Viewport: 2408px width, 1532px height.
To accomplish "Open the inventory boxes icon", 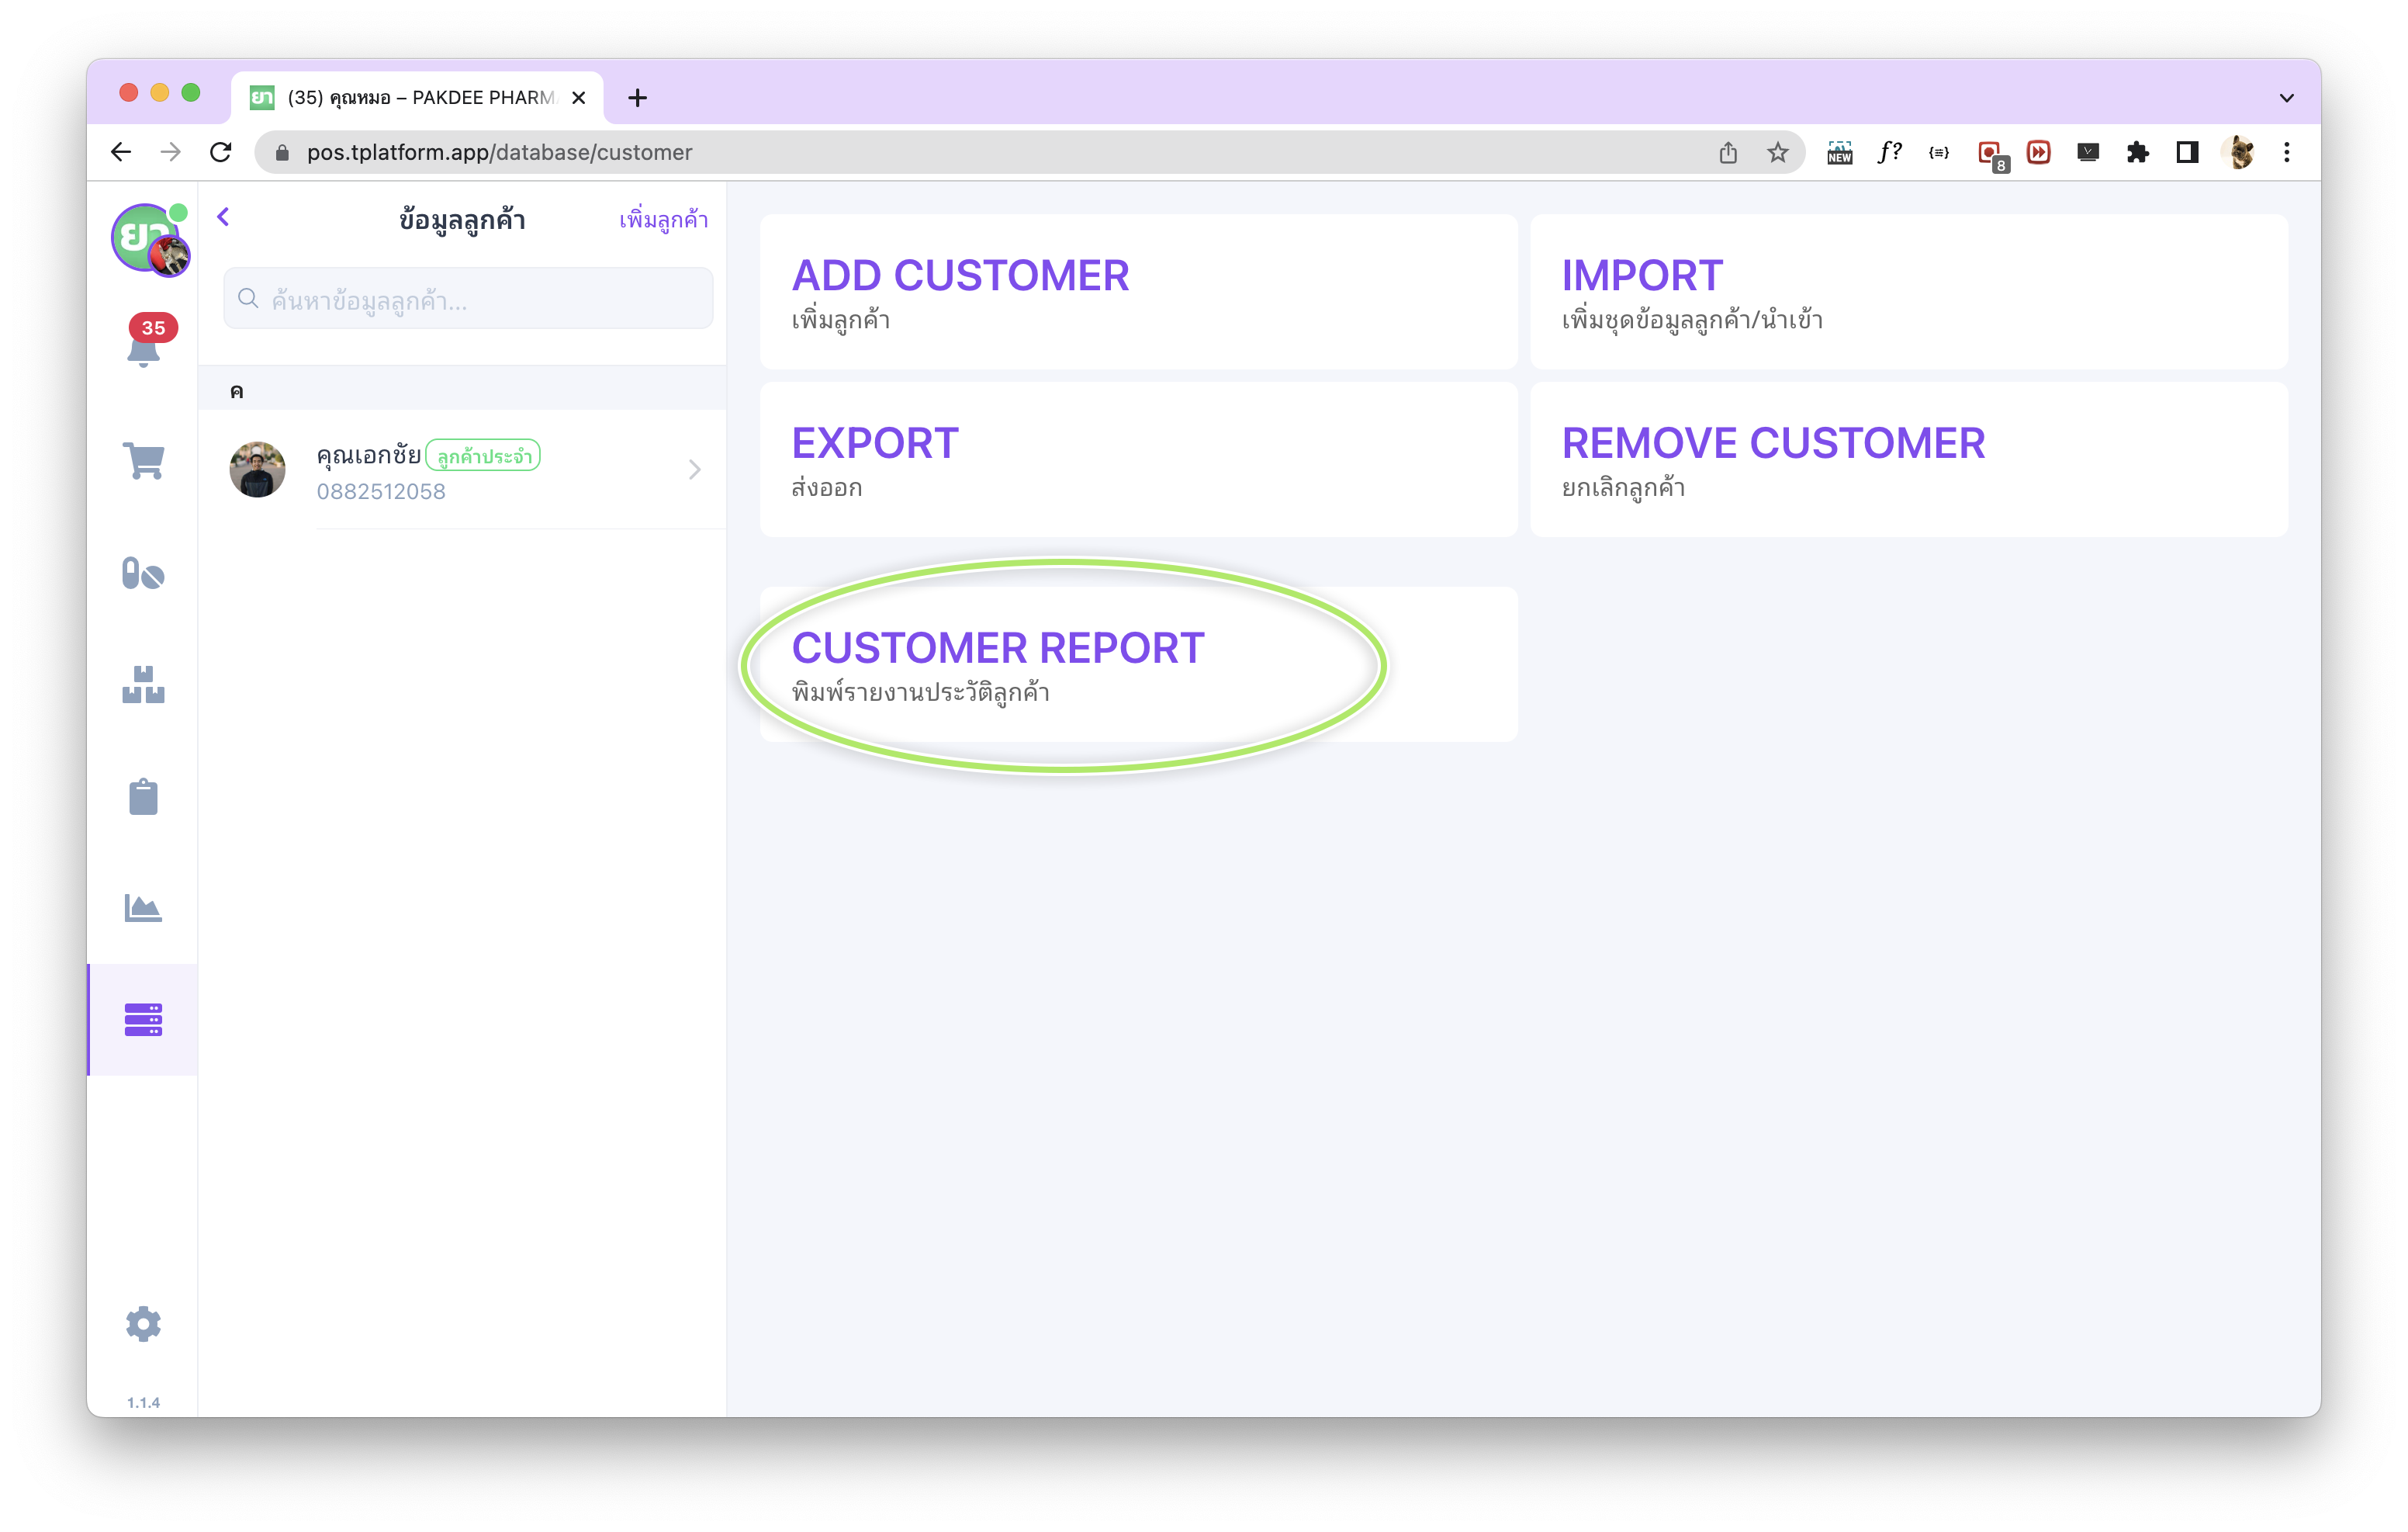I will tap(143, 685).
